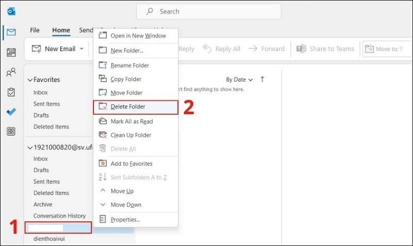The image size is (413, 246).
Task: Collapse the 1921000820@sv account folder tree
Action: point(30,148)
